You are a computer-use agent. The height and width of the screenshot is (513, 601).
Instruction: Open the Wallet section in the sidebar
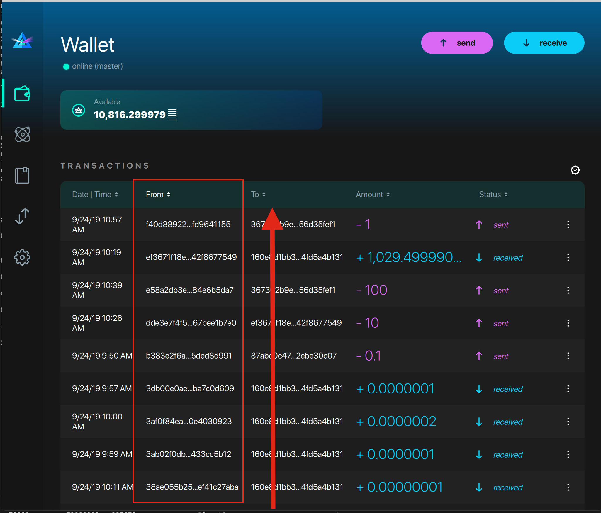(x=22, y=93)
